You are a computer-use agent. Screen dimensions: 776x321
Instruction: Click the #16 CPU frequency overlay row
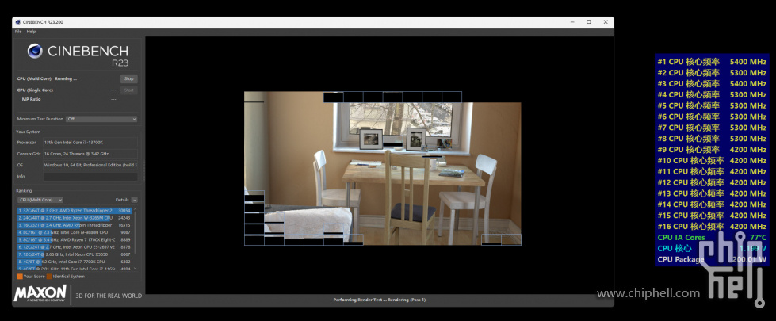(712, 227)
